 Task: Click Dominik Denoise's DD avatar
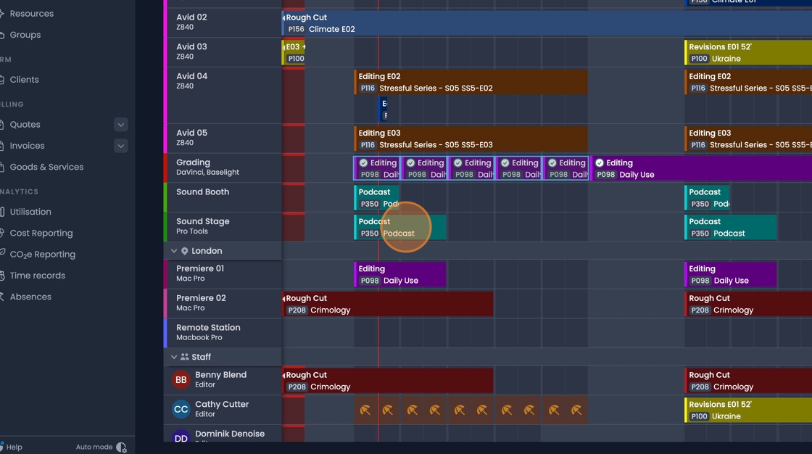181,438
